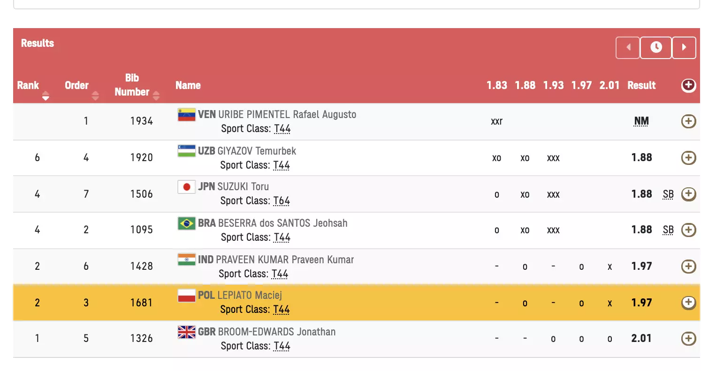The image size is (701, 371).
Task: Click the Great Britain flag icon
Action: [186, 332]
